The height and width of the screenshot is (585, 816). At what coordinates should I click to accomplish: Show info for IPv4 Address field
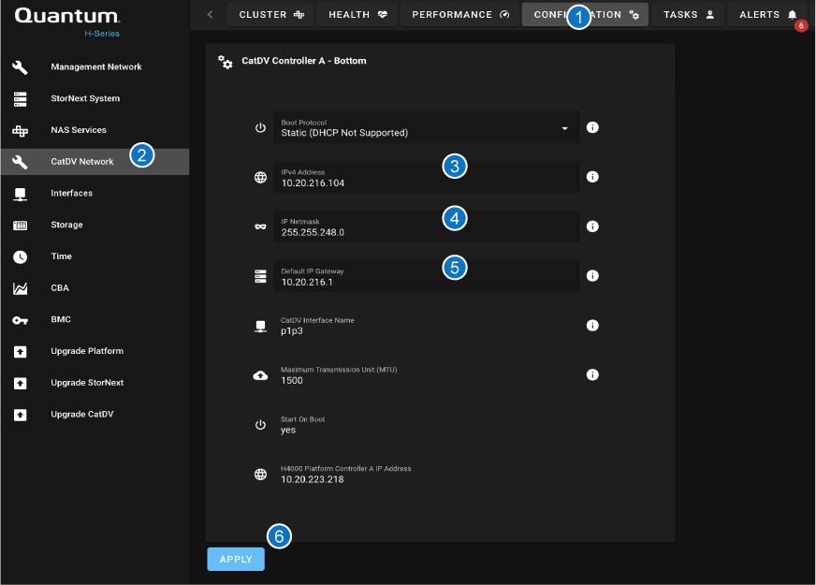592,177
